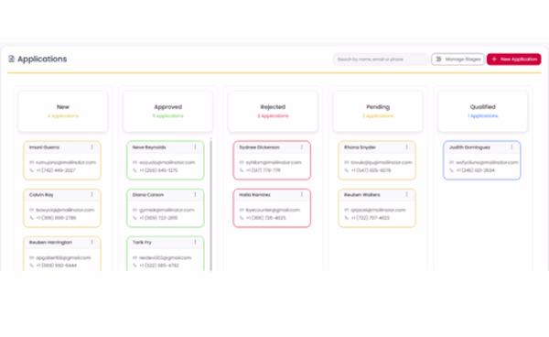549x337 pixels.
Task: Open applicant name Imani Guerra
Action: coord(44,147)
